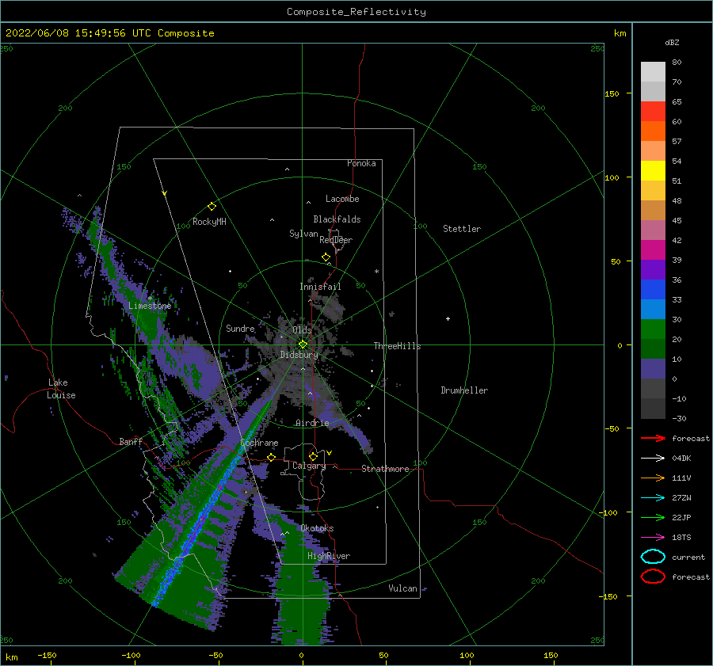
Task: Click the asterisk marker above Limestone
Action: click(x=150, y=299)
